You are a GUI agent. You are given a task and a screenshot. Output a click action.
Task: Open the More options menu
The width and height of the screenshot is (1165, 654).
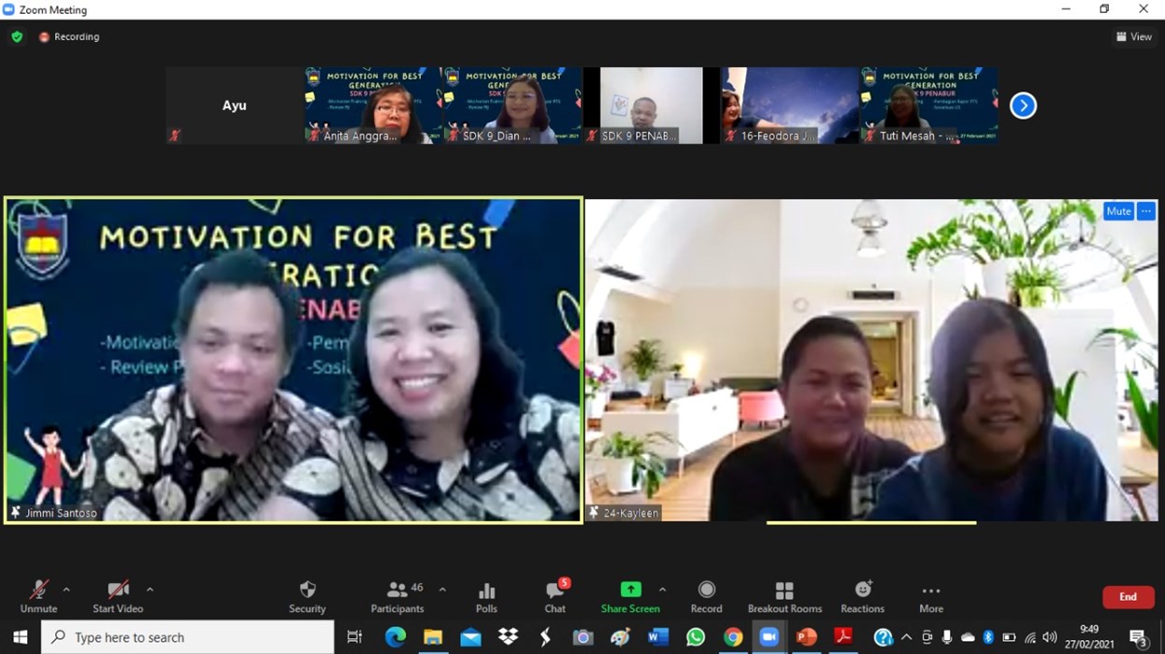click(x=931, y=596)
